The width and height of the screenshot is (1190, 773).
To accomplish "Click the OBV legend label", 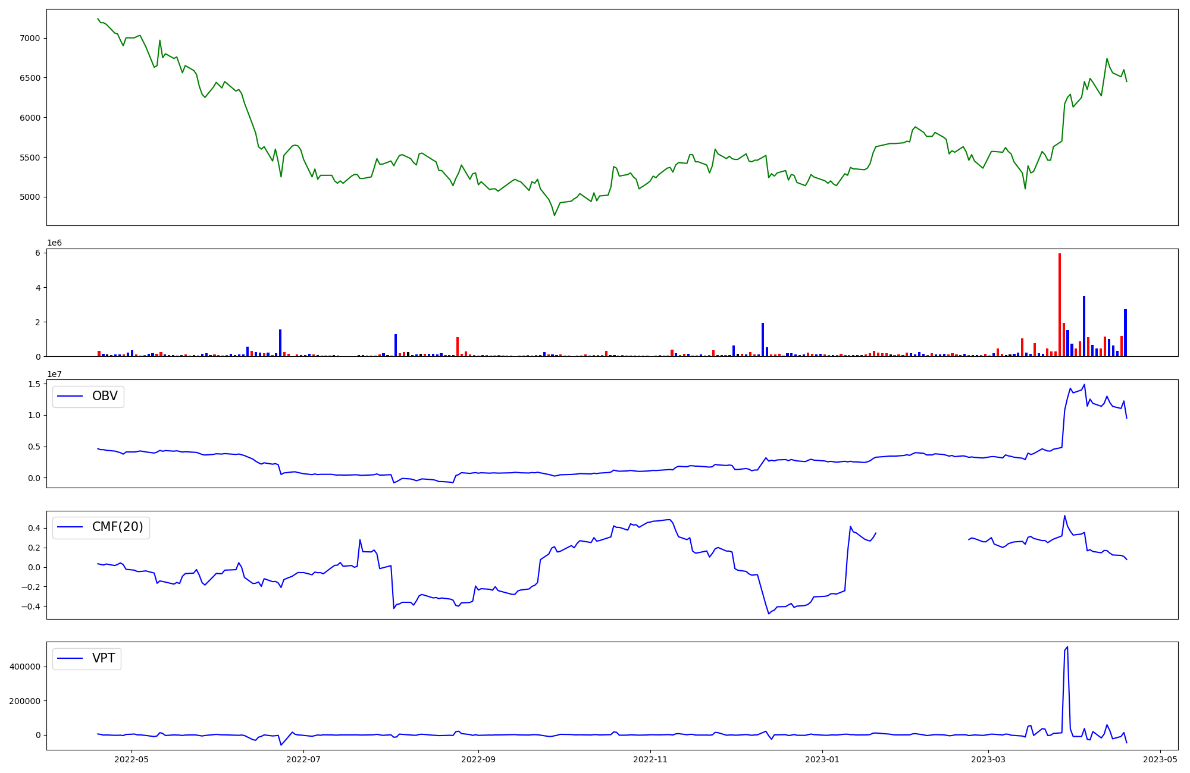I will 105,396.
